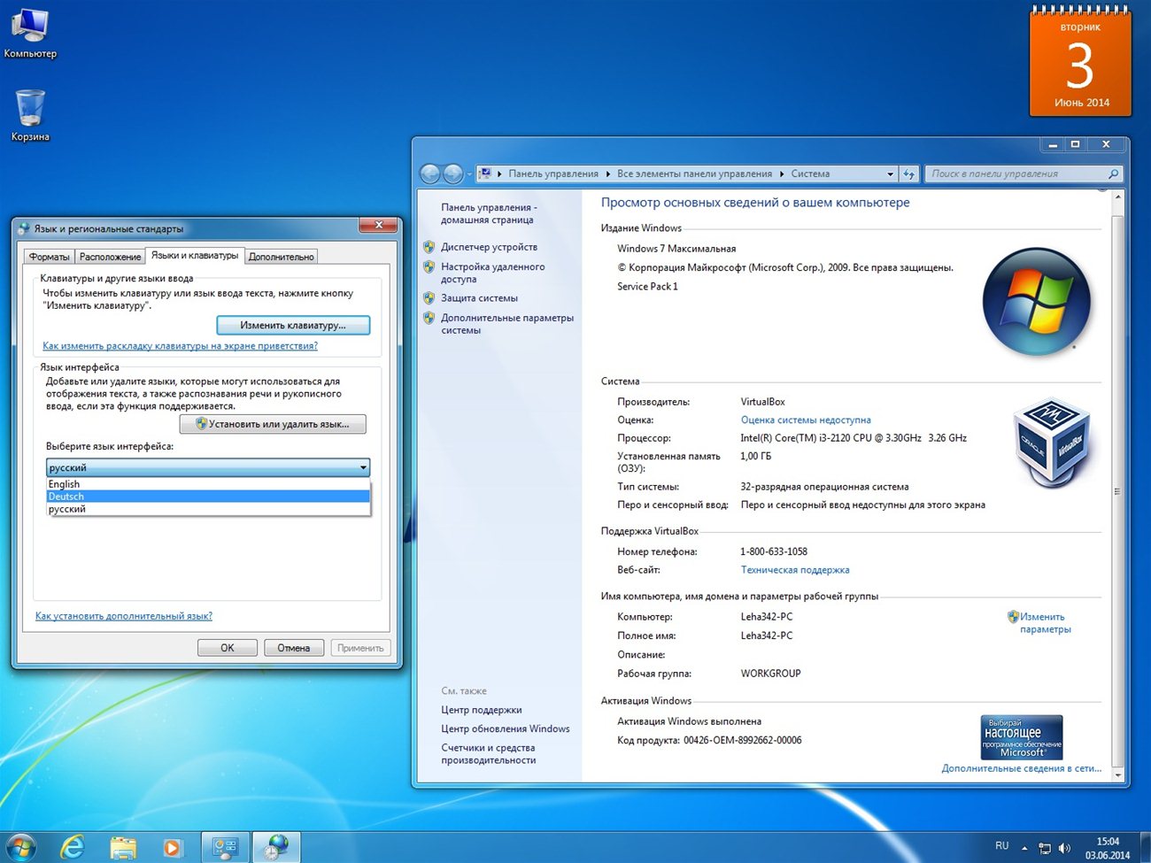Open Internet Explorer from the taskbar

tap(72, 846)
